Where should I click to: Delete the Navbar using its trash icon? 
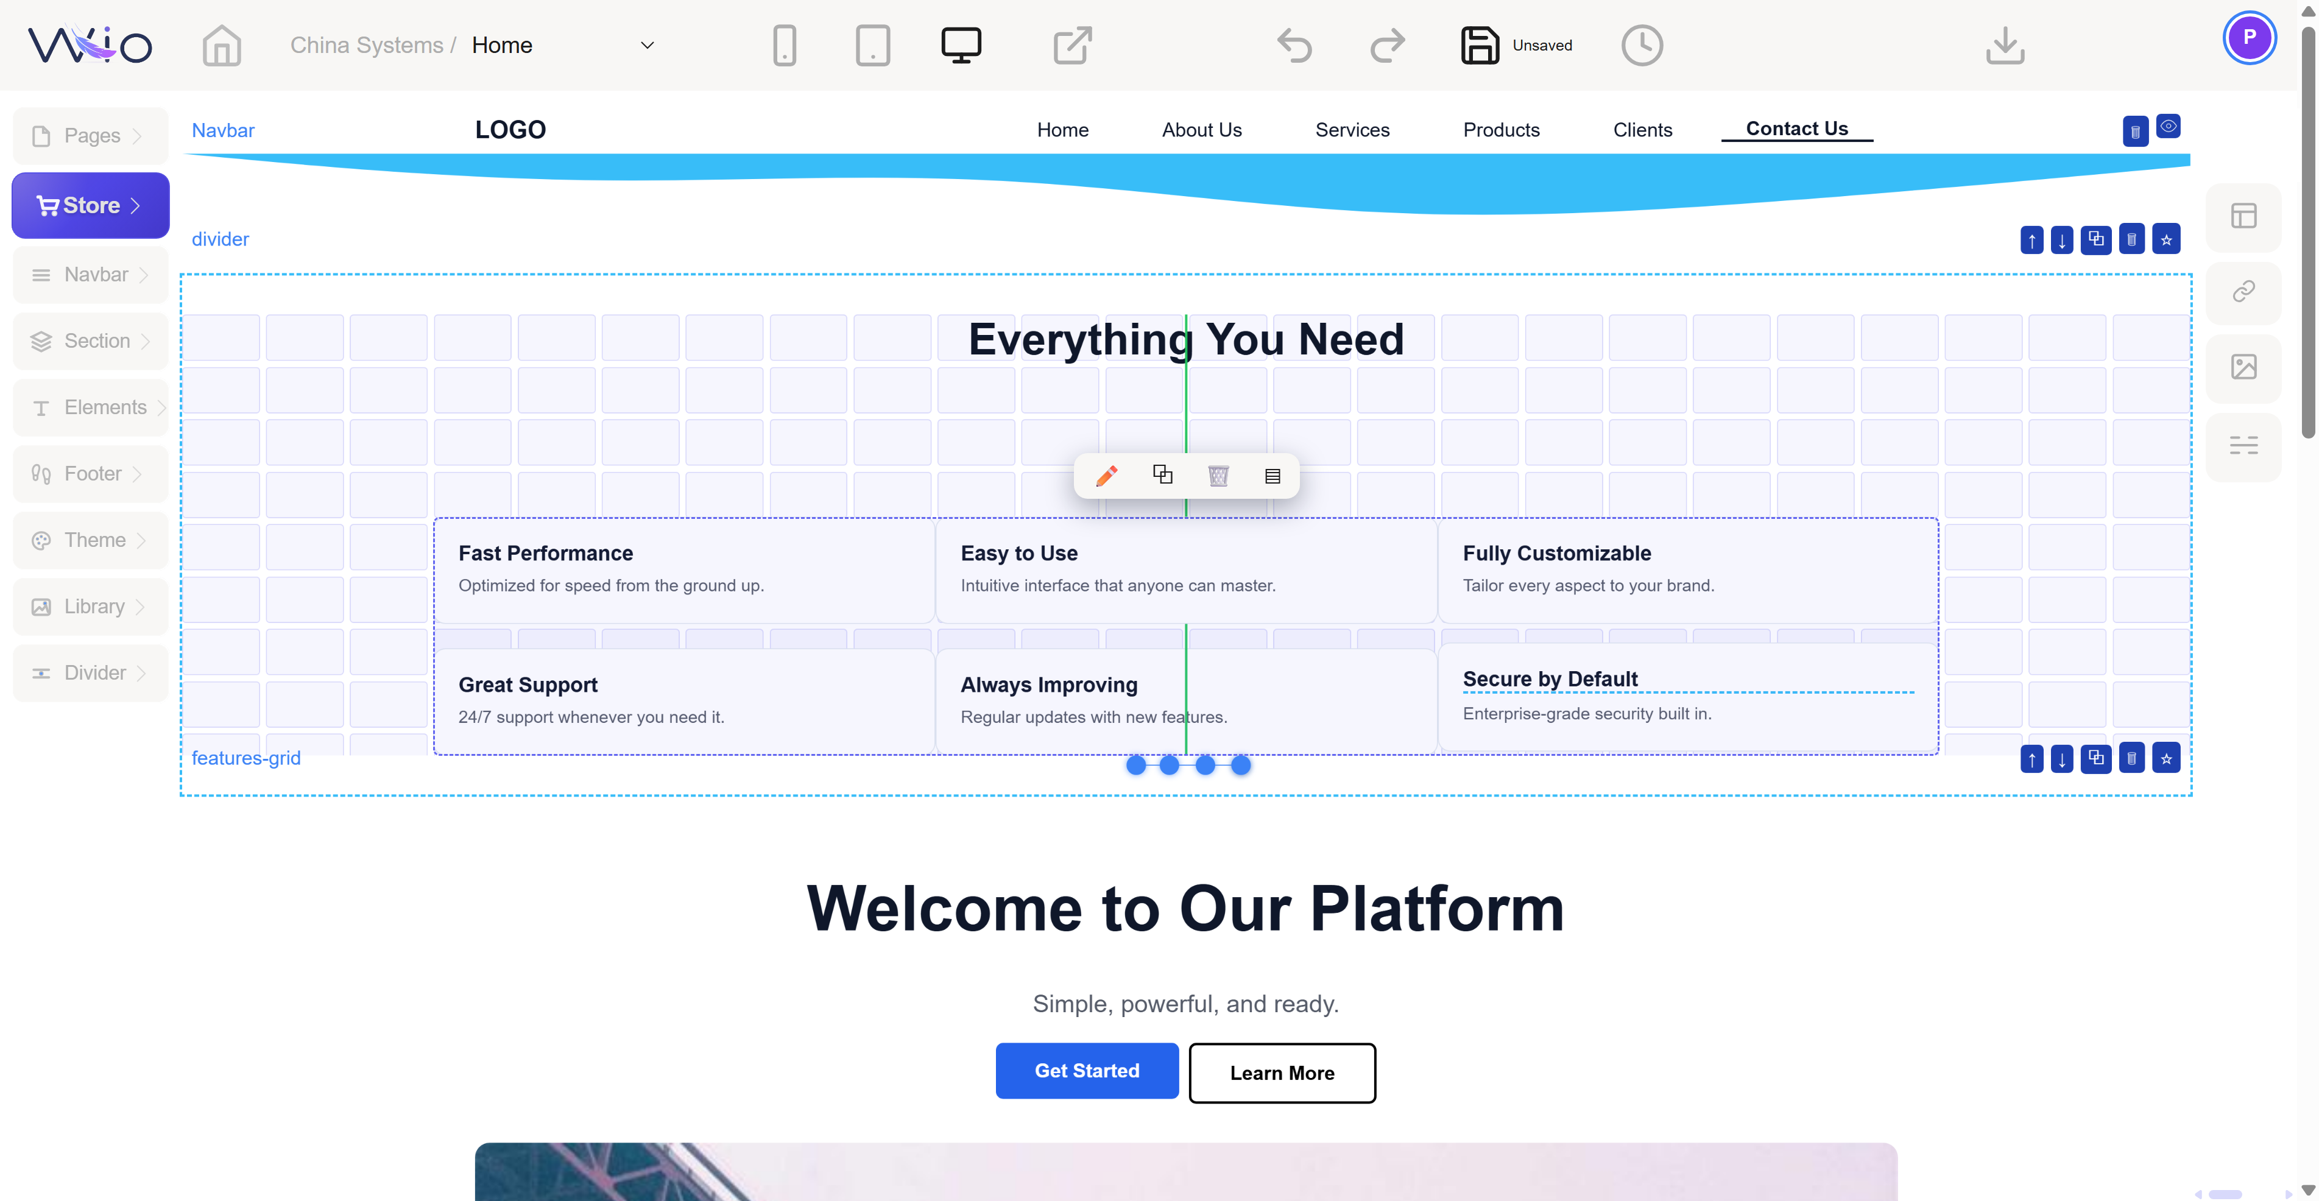click(2136, 132)
